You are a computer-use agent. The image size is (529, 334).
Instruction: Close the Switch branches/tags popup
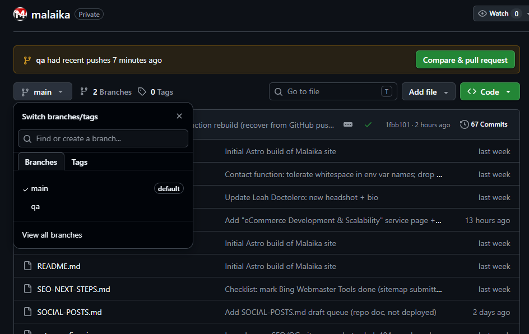179,116
